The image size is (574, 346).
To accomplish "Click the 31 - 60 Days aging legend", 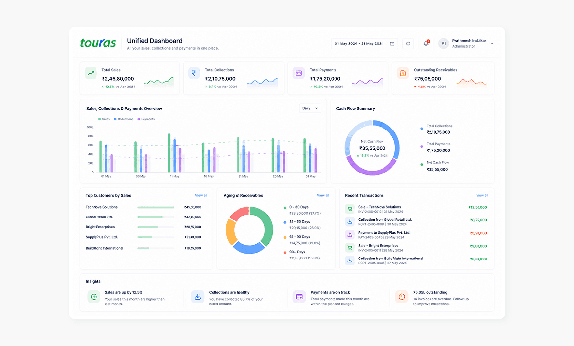I will [302, 225].
